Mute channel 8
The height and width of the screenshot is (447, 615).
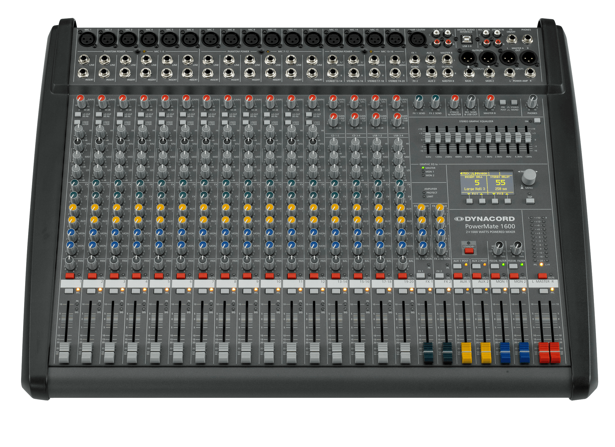pyautogui.click(x=225, y=276)
